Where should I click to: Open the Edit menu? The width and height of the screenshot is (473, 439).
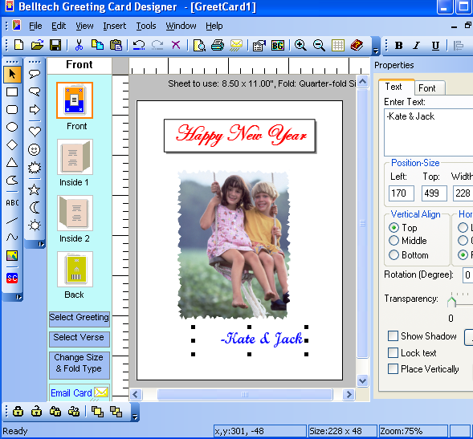pos(59,26)
